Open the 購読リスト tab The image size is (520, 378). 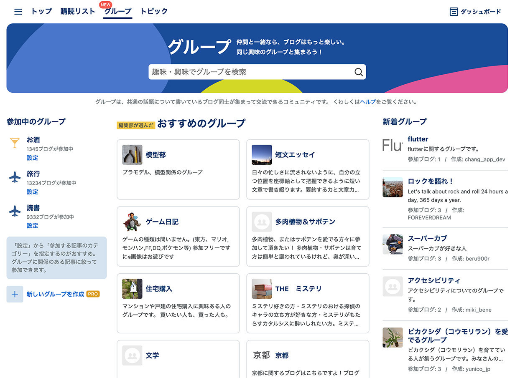coord(78,11)
